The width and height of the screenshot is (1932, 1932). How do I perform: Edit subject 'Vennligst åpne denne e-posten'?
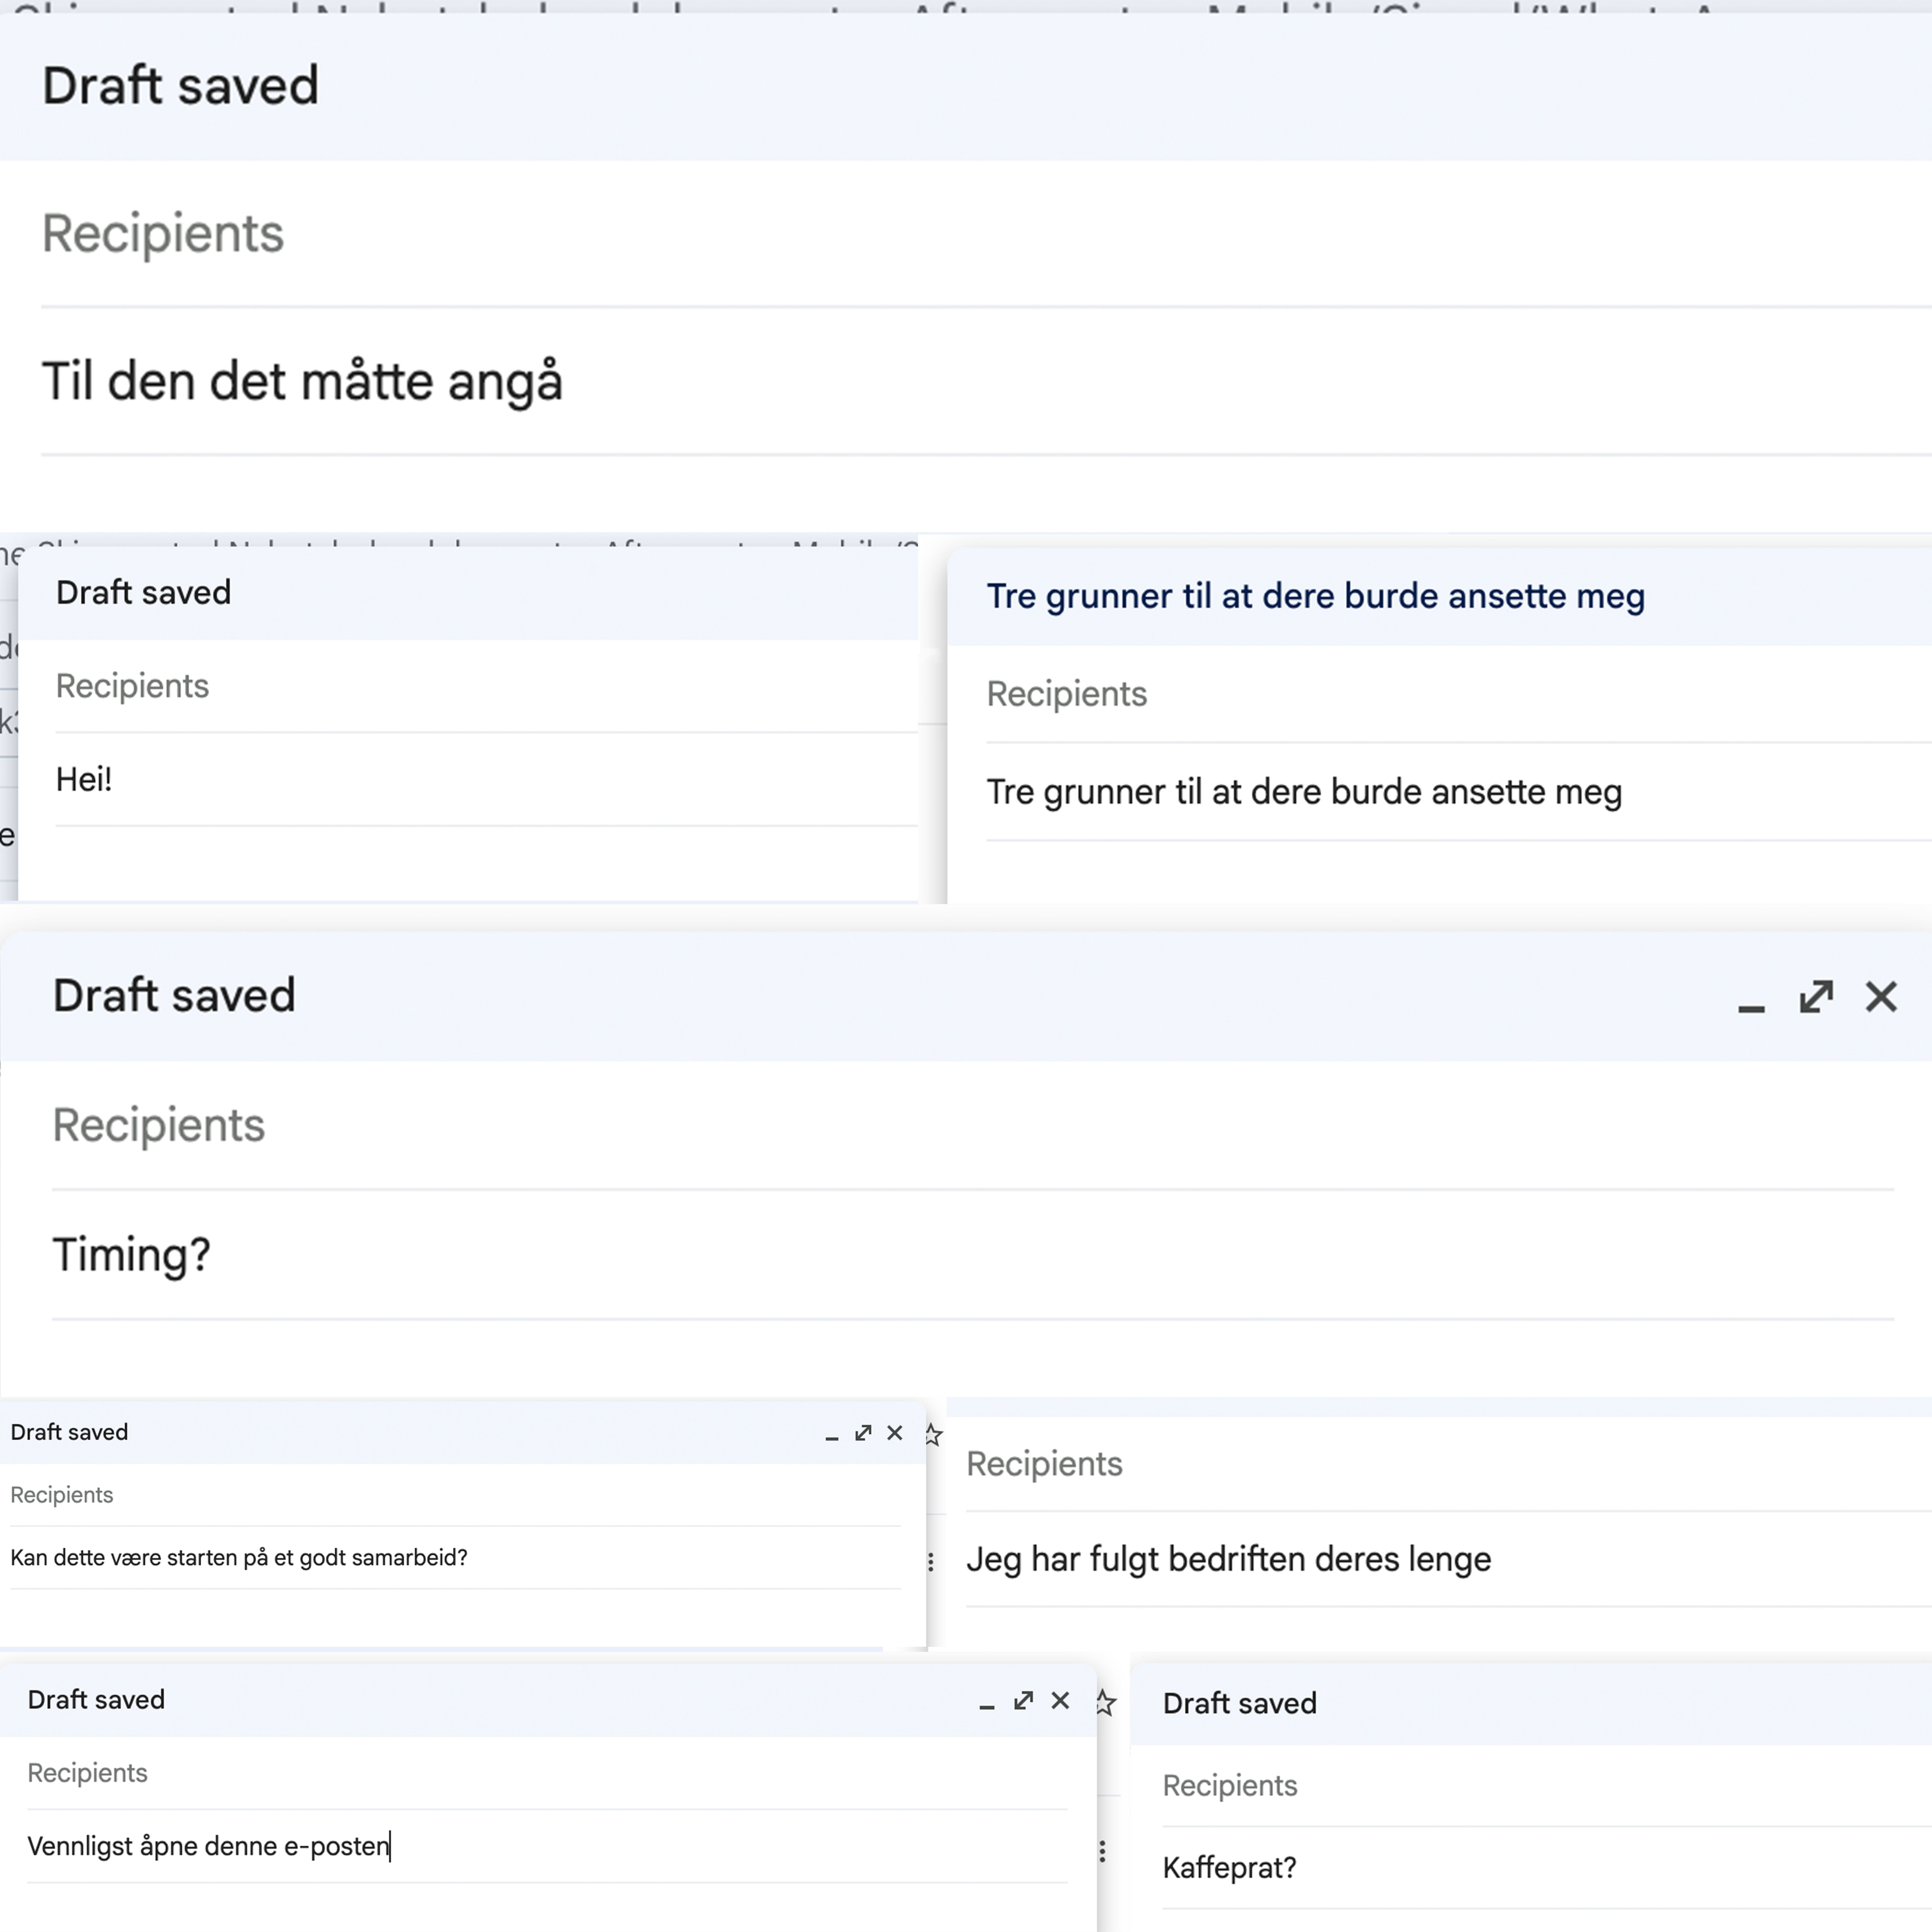coord(547,1846)
